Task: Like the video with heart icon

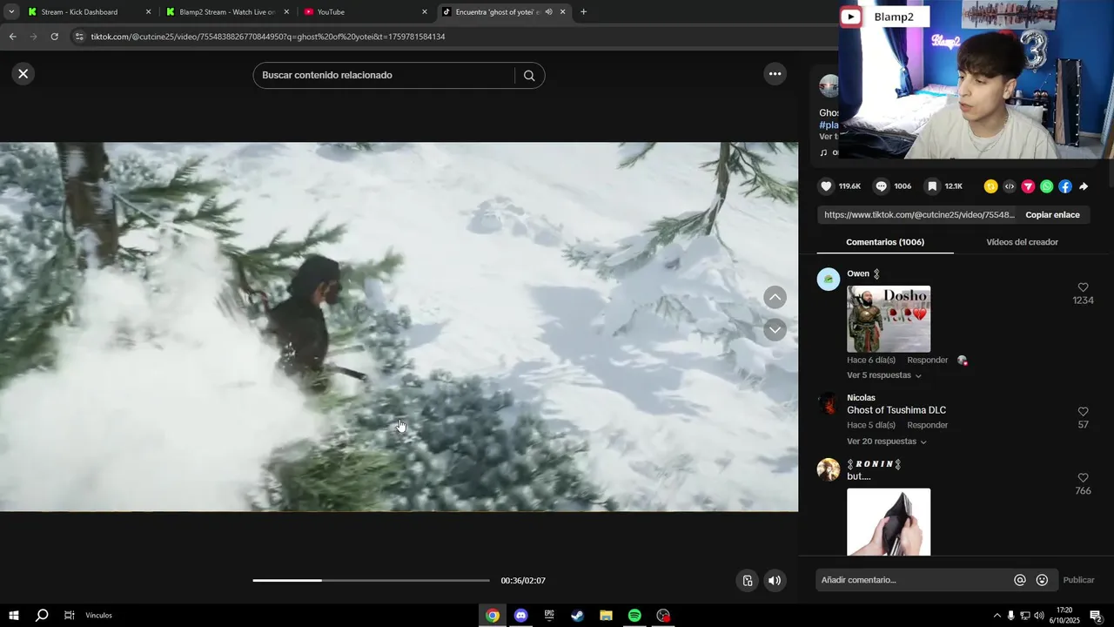Action: point(826,186)
